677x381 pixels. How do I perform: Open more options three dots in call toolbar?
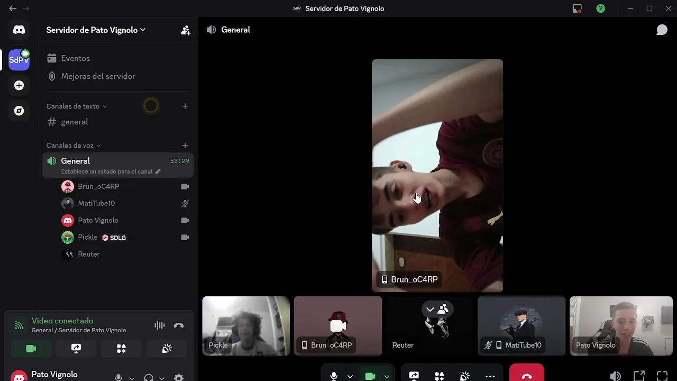pyautogui.click(x=490, y=376)
